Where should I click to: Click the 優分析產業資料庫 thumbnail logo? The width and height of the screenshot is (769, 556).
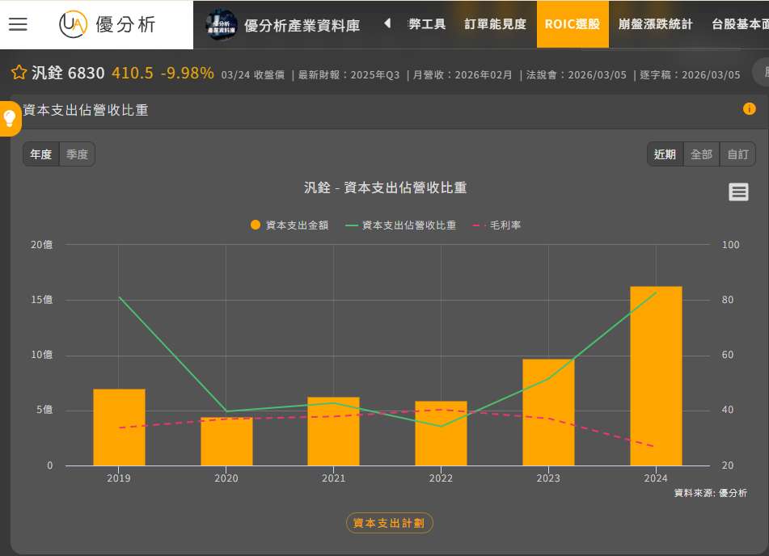(x=221, y=25)
